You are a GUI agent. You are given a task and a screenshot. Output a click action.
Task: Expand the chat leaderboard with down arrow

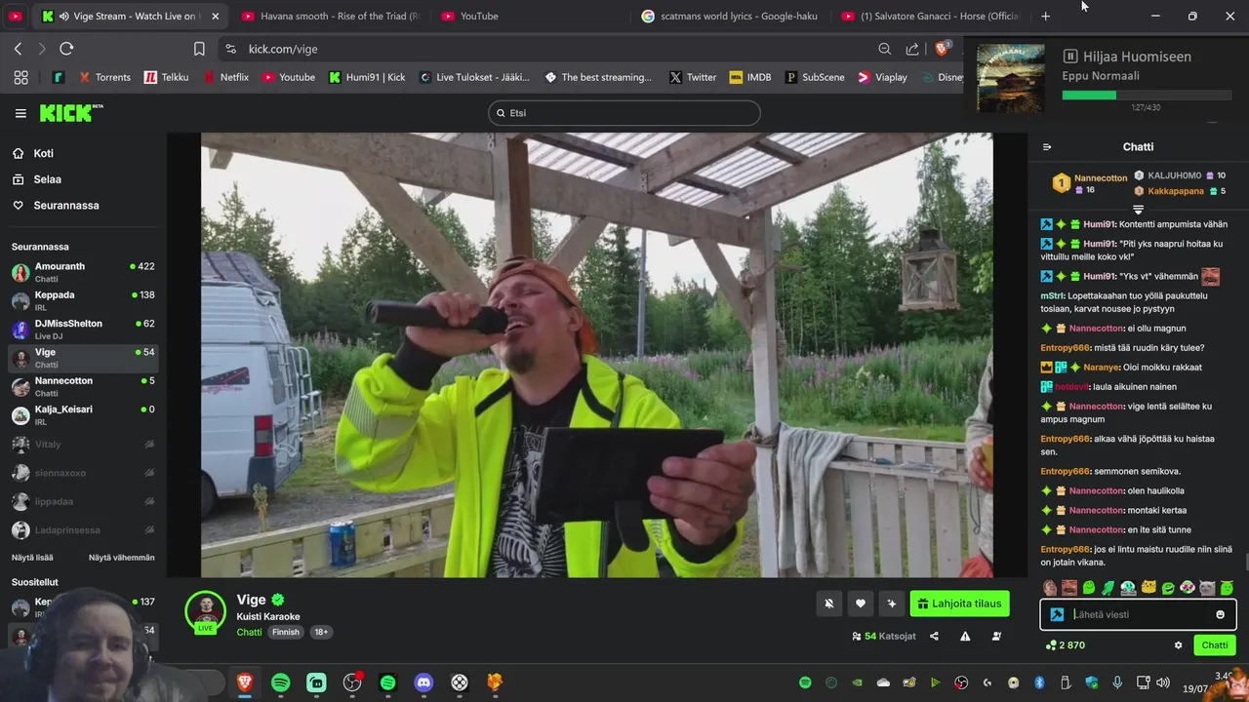pos(1138,210)
